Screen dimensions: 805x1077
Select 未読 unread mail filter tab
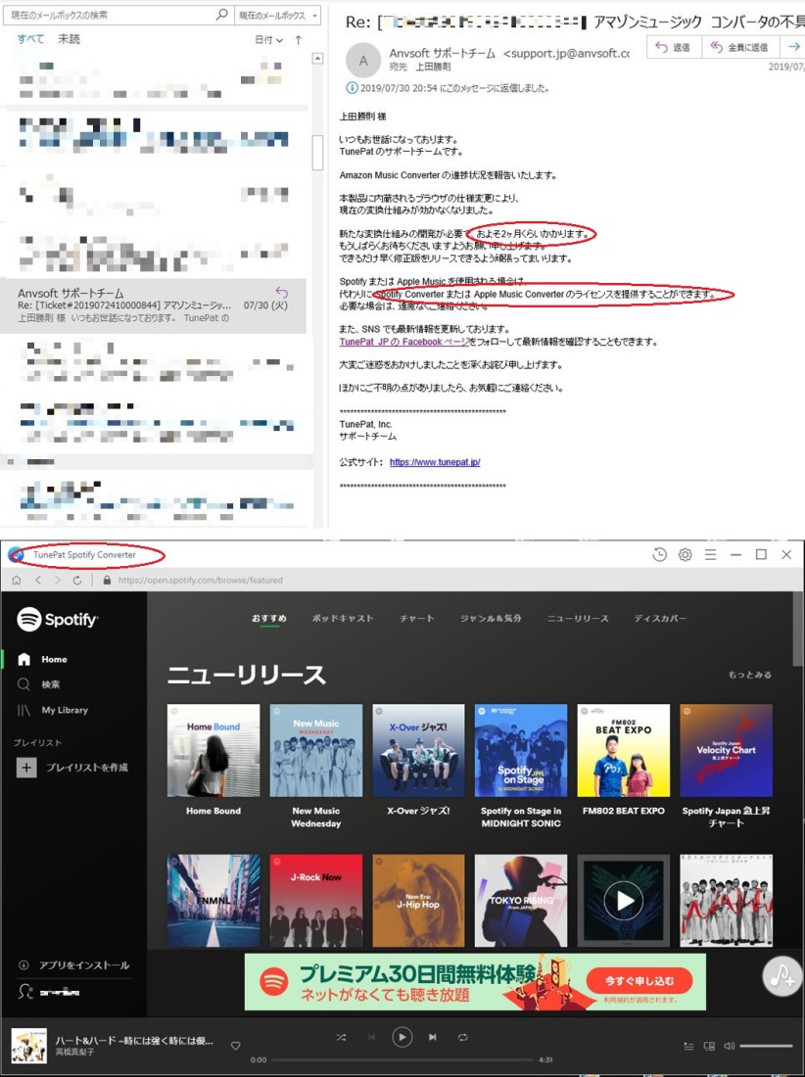click(x=69, y=39)
